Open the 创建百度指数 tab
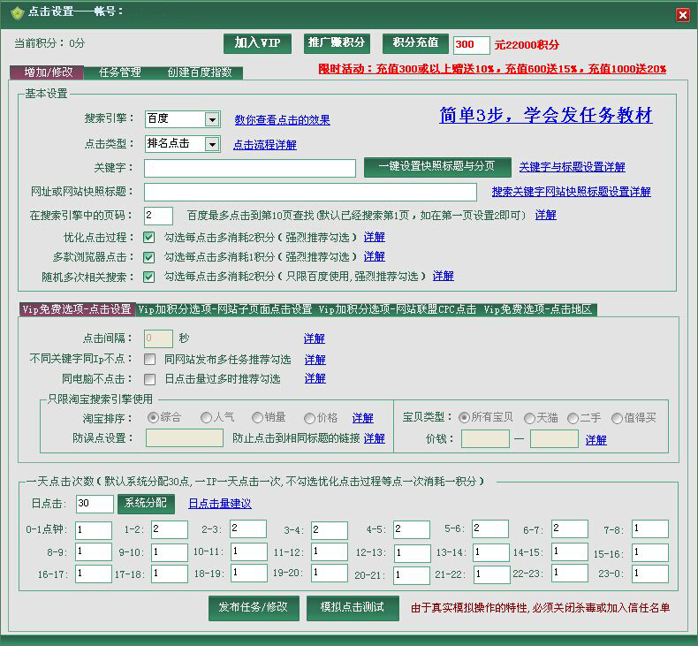698x646 pixels. [200, 72]
